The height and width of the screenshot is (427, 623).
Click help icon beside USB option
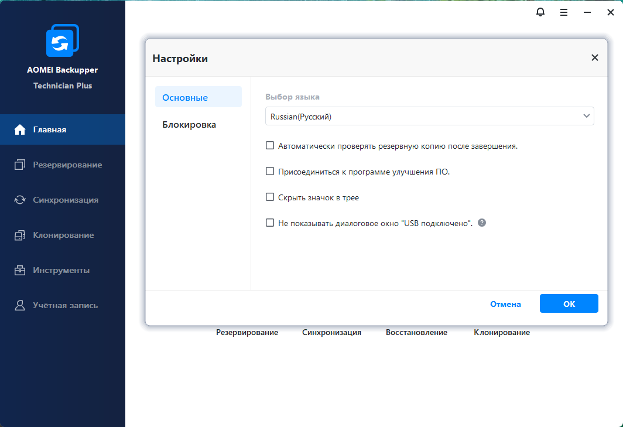click(482, 223)
